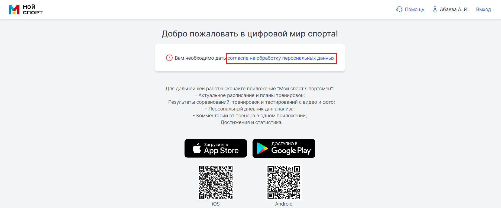The width and height of the screenshot is (501, 208).
Task: Click the Загрузите в App Store button
Action: coord(216,148)
